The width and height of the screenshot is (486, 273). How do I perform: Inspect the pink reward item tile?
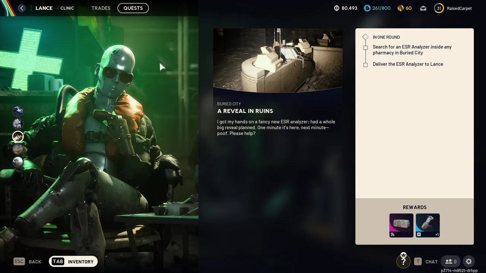(x=401, y=225)
